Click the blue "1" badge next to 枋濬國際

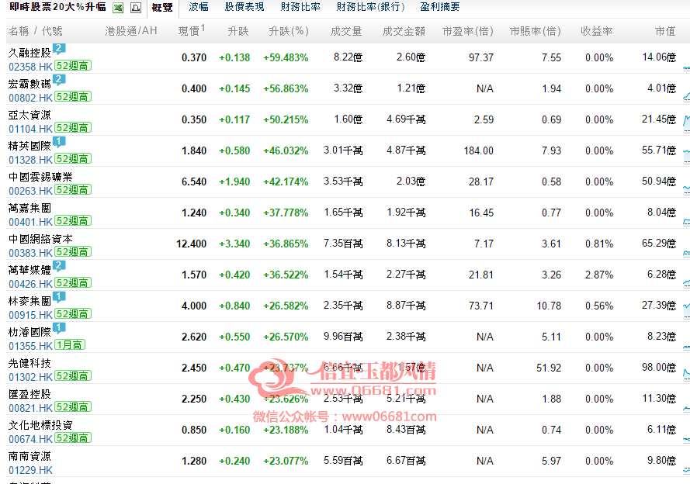59,328
